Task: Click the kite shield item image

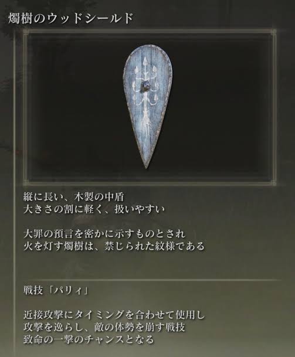Action: tap(147, 107)
